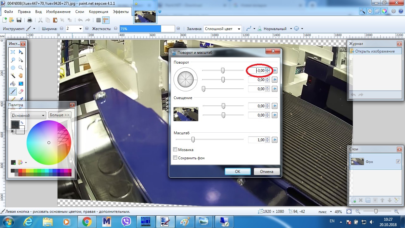The height and width of the screenshot is (228, 405).
Task: Click the Больше >> button in Палитра
Action: pyautogui.click(x=60, y=115)
